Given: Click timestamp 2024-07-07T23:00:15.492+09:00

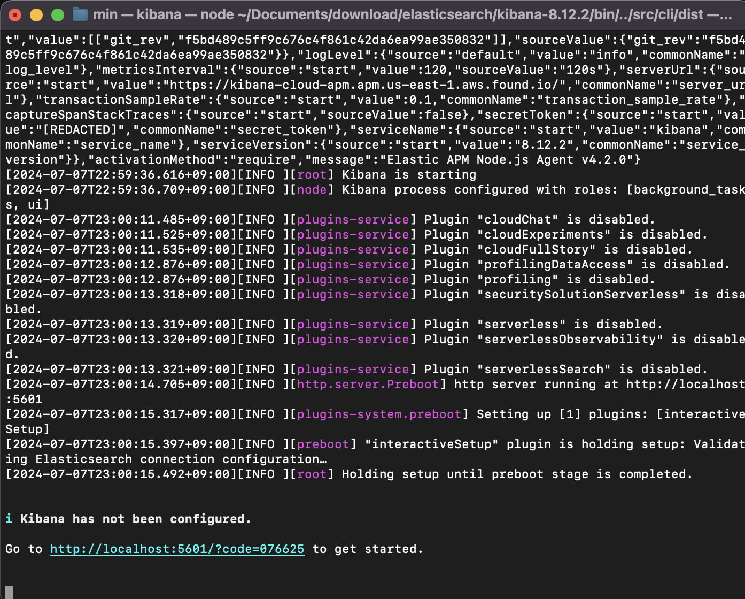Looking at the screenshot, I should [x=121, y=474].
